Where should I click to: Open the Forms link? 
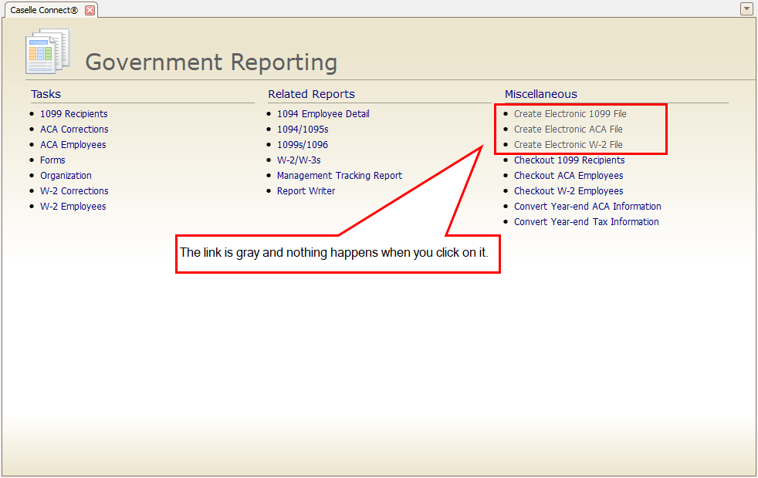[52, 160]
